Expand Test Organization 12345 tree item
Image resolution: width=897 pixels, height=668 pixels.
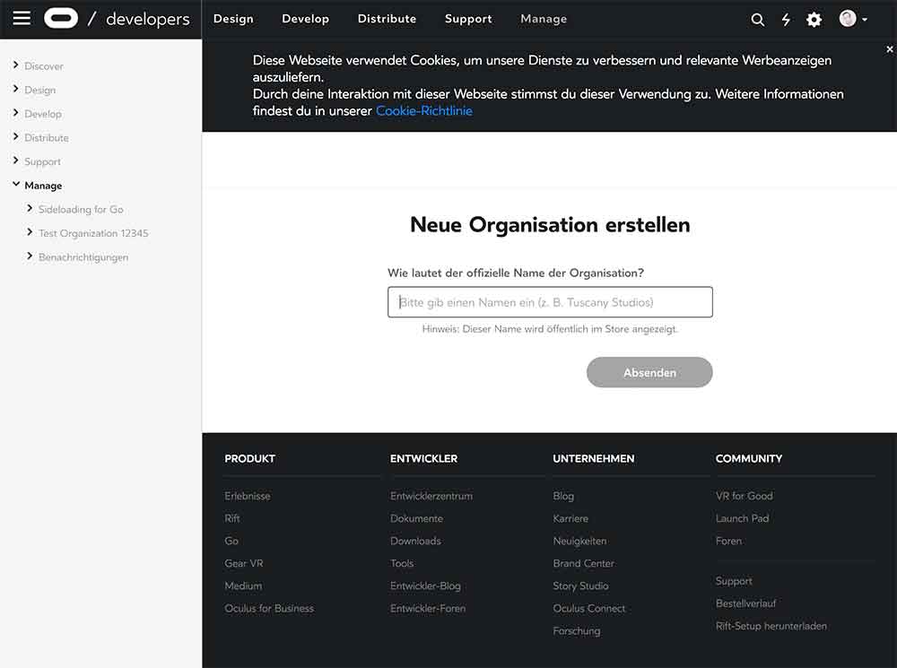click(30, 232)
